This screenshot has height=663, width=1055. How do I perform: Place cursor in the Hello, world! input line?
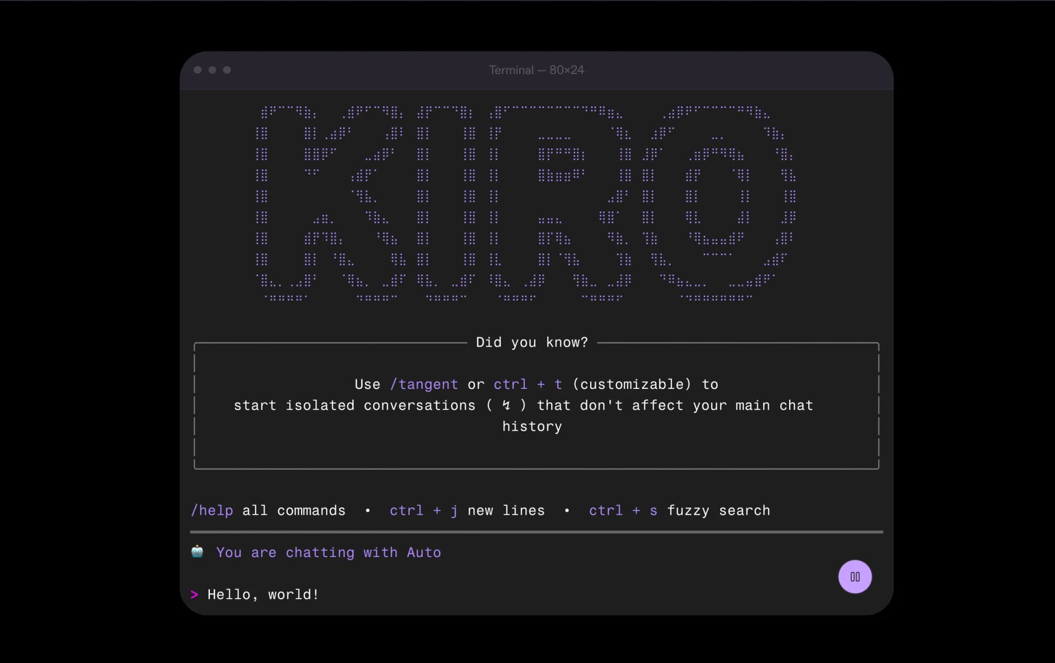[x=263, y=594]
